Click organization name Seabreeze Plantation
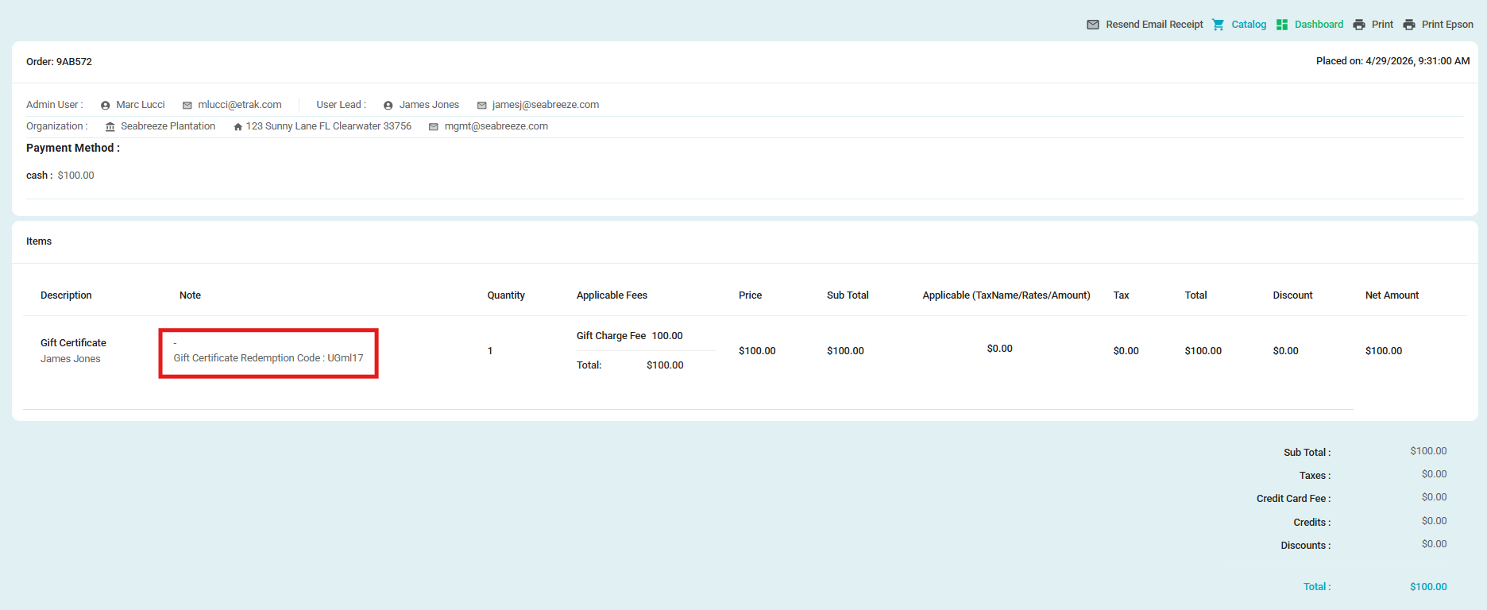The image size is (1487, 610). pyautogui.click(x=168, y=126)
